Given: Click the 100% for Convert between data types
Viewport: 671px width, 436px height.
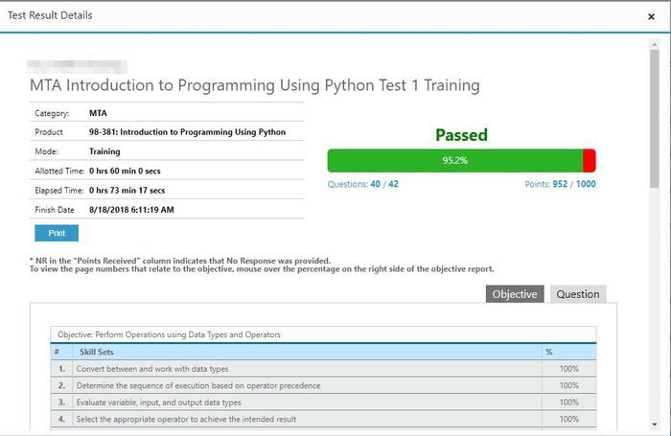Looking at the screenshot, I should tap(568, 369).
